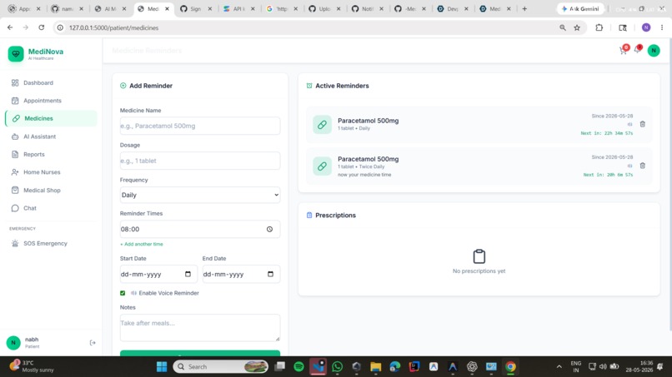Click Active Reminders heading text
This screenshot has height=377, width=672.
pyautogui.click(x=342, y=86)
